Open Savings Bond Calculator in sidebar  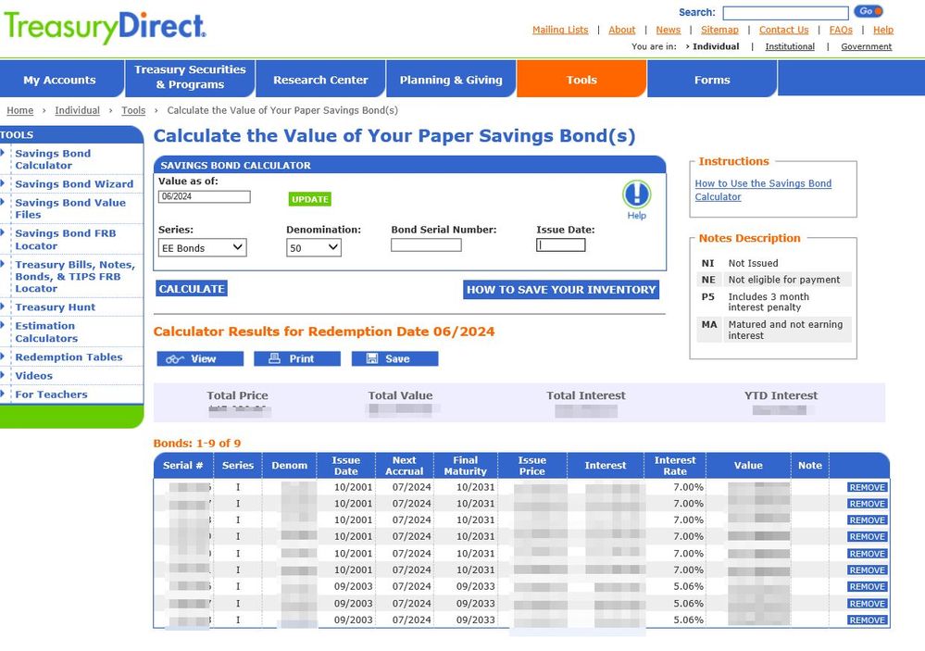53,159
